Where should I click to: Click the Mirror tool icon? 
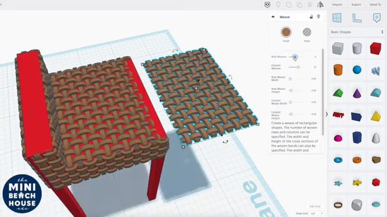pos(320,4)
